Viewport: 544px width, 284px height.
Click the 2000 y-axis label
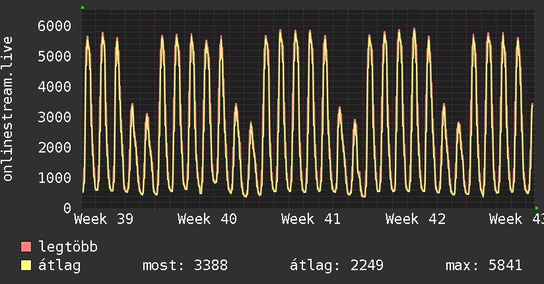click(55, 147)
